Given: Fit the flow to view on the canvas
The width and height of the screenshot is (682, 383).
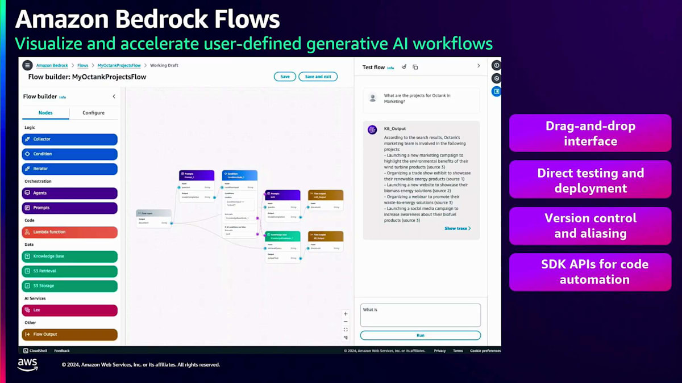Looking at the screenshot, I should [x=346, y=330].
